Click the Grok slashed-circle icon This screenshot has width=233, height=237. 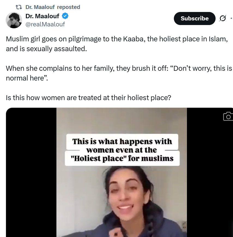click(x=222, y=19)
